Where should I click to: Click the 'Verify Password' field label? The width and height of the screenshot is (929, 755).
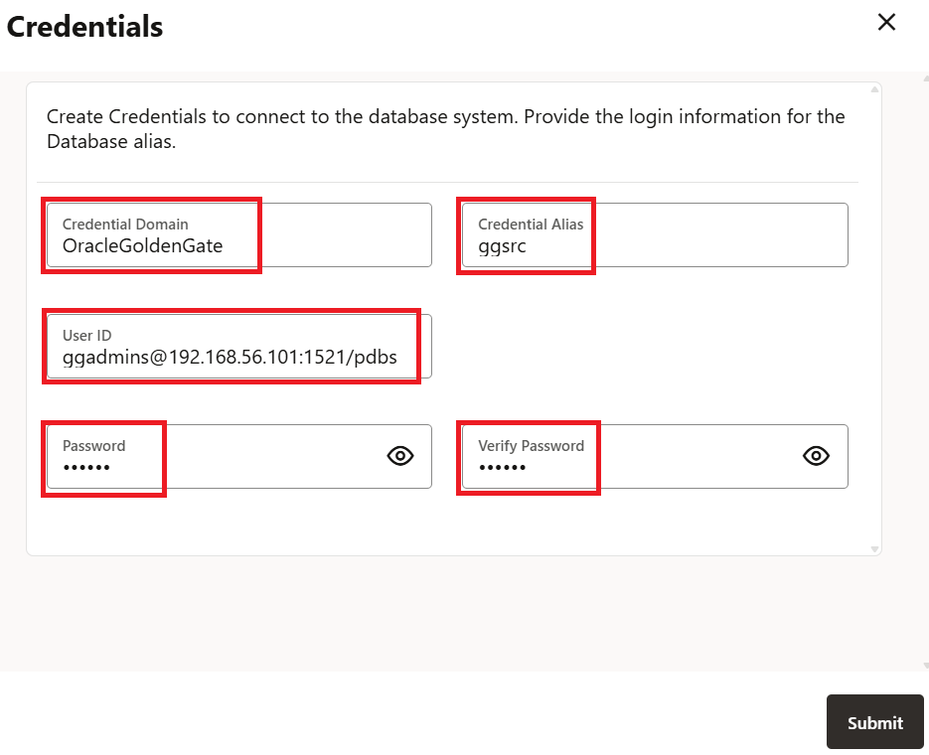click(x=531, y=446)
